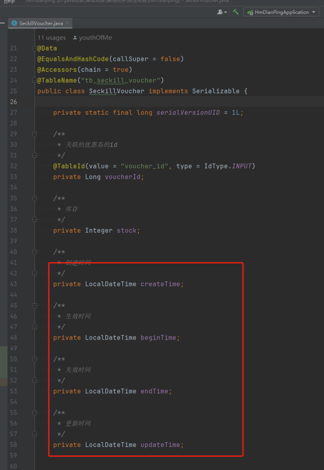Click LocalDateTime type on line 43

(111, 284)
